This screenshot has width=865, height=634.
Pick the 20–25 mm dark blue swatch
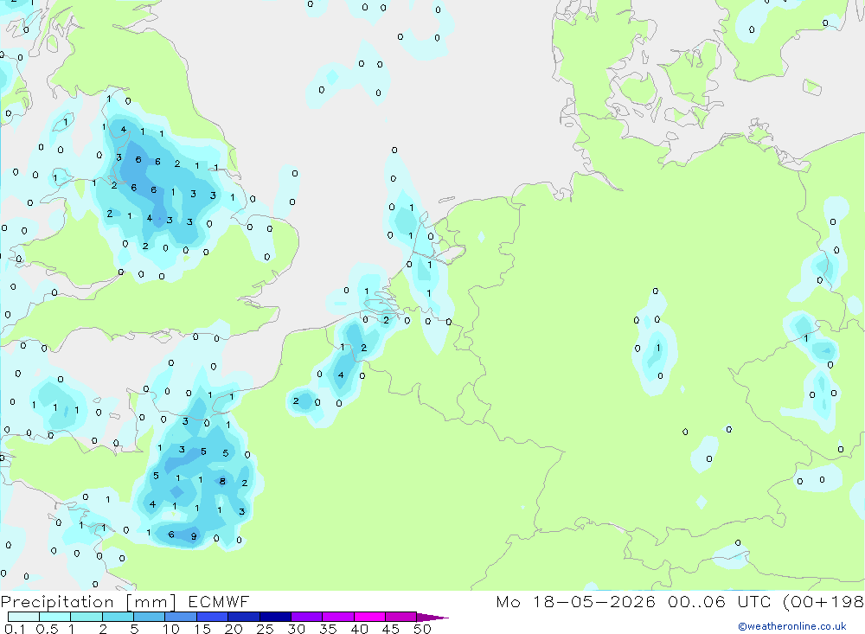coord(243,617)
